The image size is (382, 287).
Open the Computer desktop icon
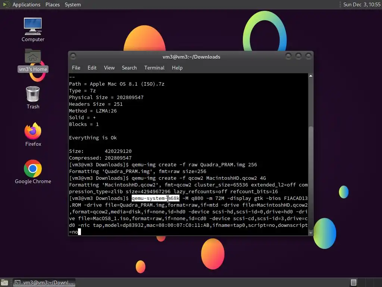pyautogui.click(x=33, y=30)
